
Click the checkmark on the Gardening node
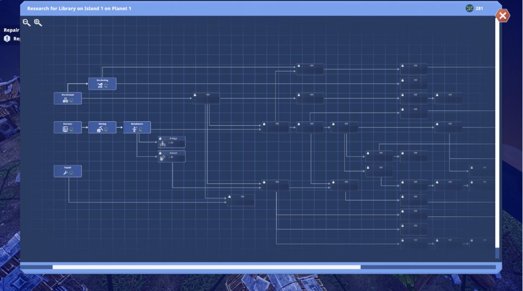(x=106, y=86)
